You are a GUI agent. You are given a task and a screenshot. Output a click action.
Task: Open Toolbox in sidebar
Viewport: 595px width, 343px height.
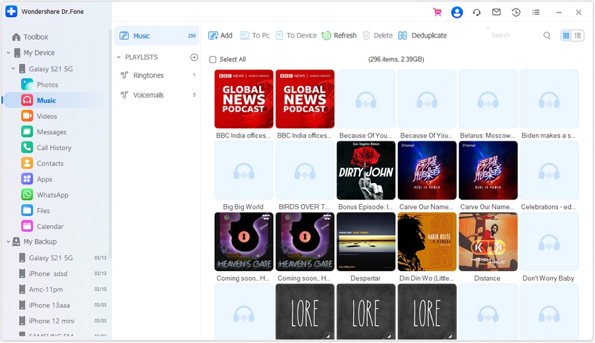tap(30, 37)
